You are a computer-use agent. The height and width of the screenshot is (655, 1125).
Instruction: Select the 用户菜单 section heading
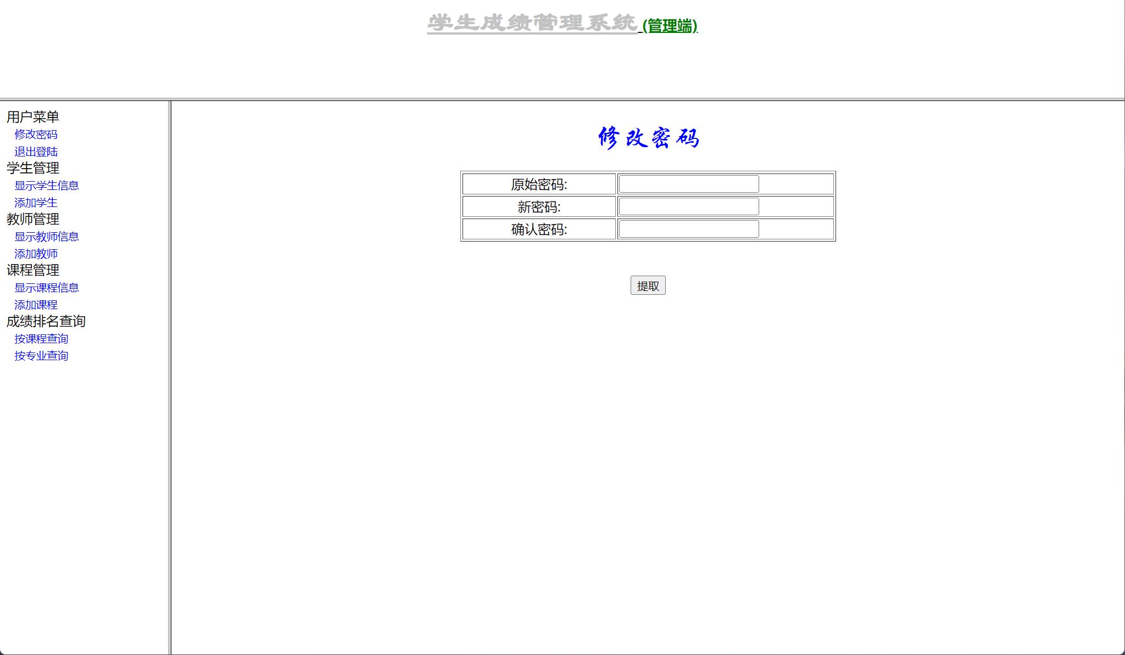32,116
